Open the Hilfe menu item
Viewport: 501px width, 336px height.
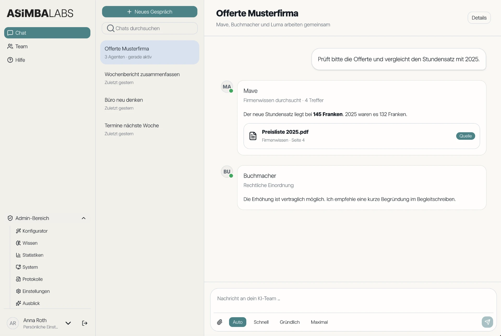coord(47,60)
